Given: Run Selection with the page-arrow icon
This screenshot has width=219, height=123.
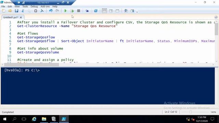Looking at the screenshot, I should pos(72,11).
